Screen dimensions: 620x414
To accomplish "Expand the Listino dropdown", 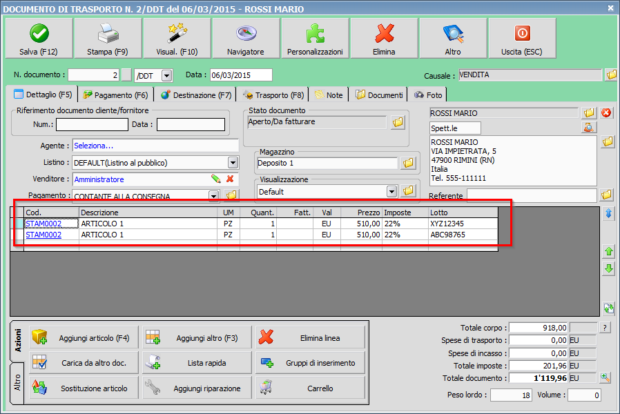I will coord(233,163).
